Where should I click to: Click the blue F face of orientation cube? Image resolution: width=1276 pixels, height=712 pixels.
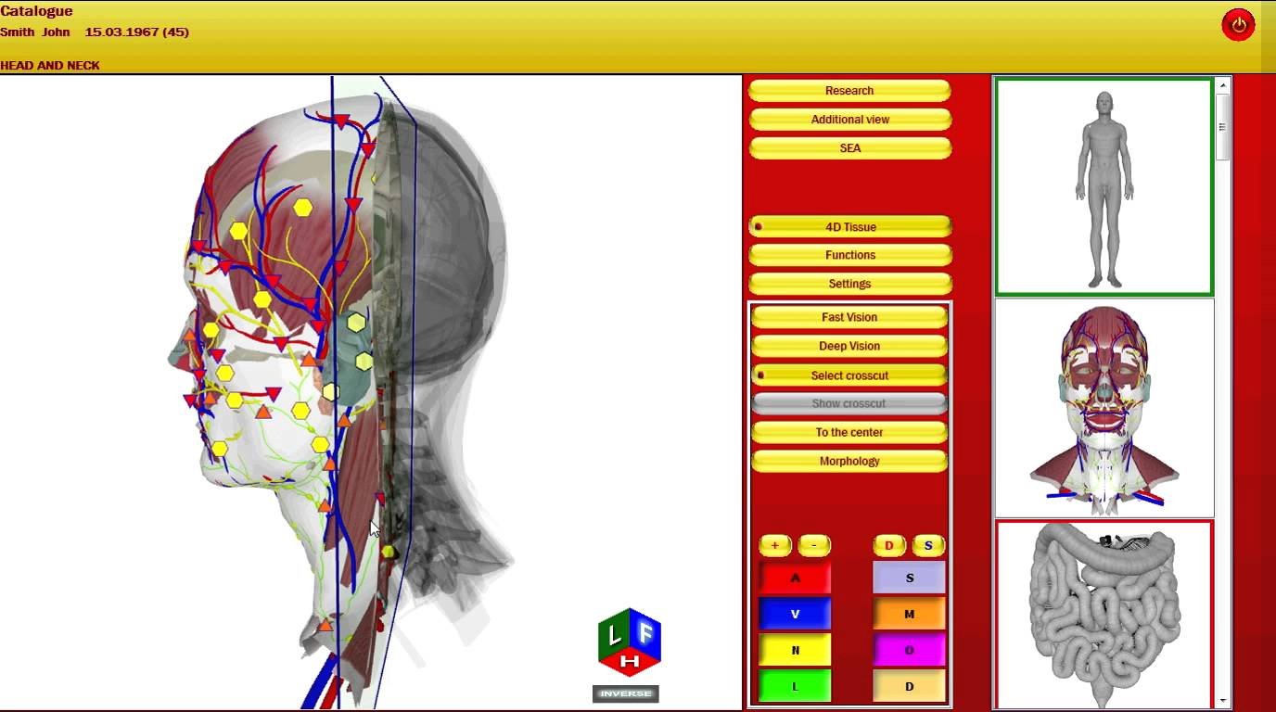coord(646,633)
